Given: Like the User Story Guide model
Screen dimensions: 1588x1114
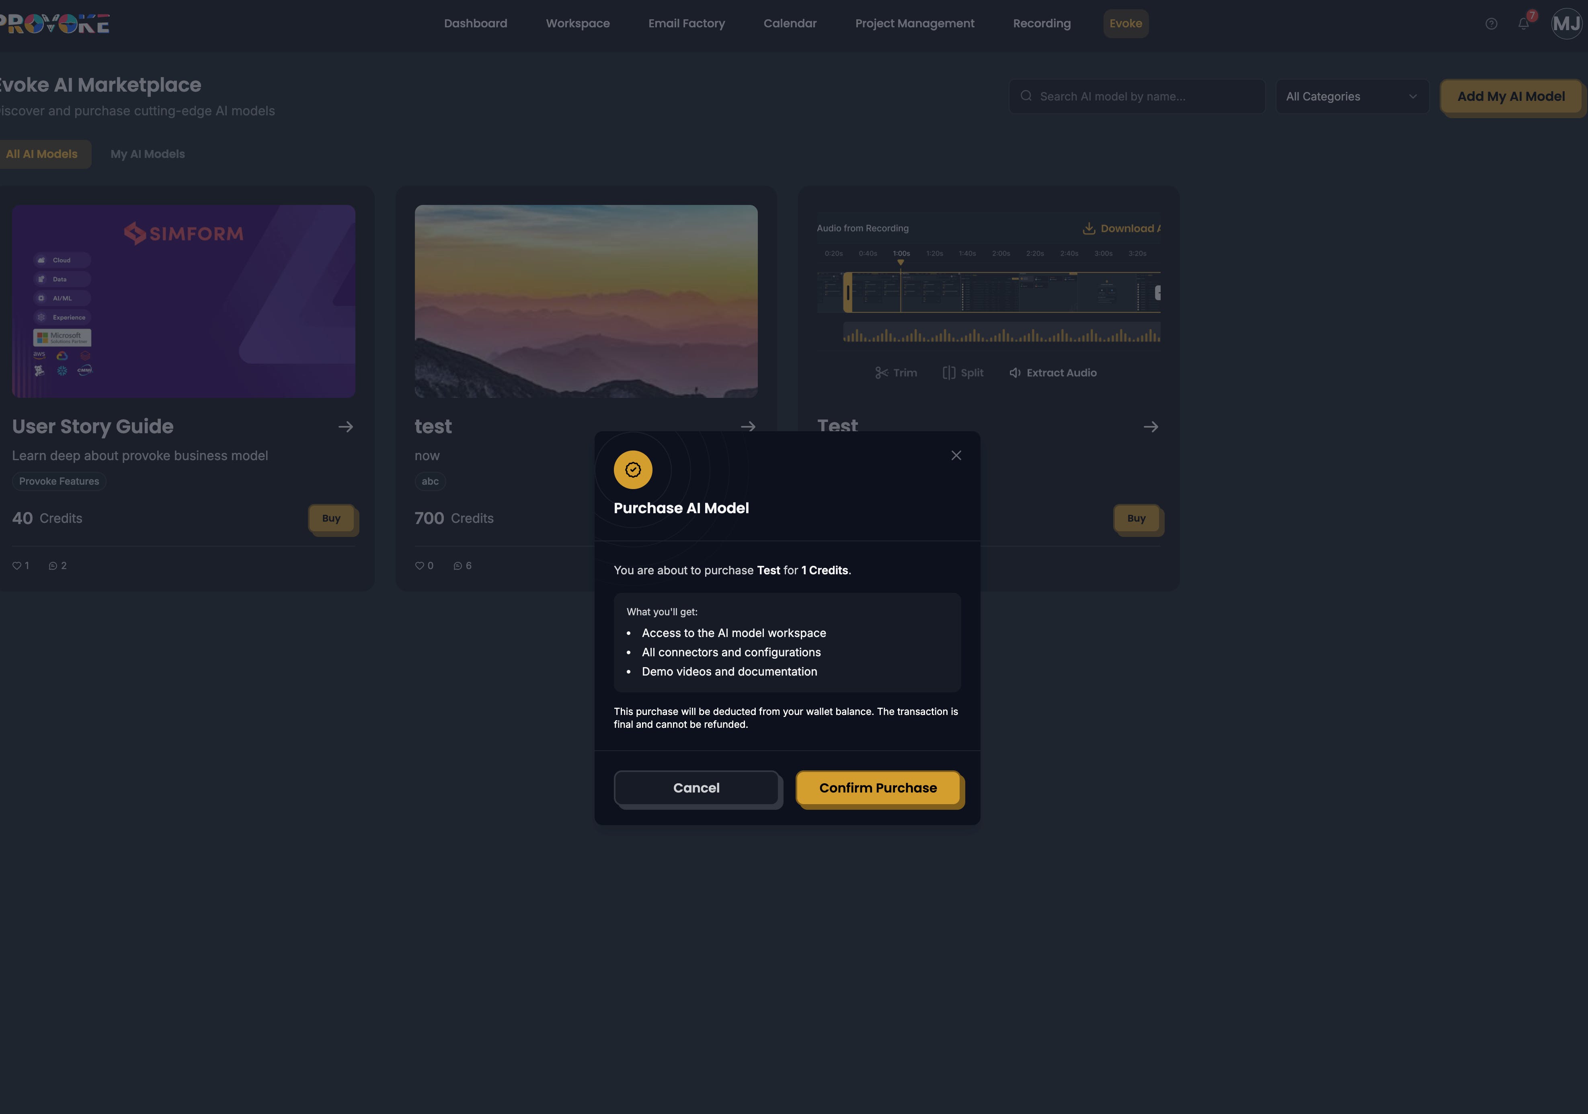Looking at the screenshot, I should point(17,566).
